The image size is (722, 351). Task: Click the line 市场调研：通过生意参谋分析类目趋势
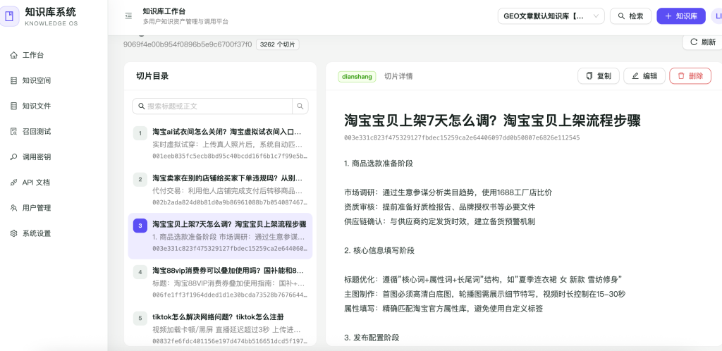click(x=448, y=192)
